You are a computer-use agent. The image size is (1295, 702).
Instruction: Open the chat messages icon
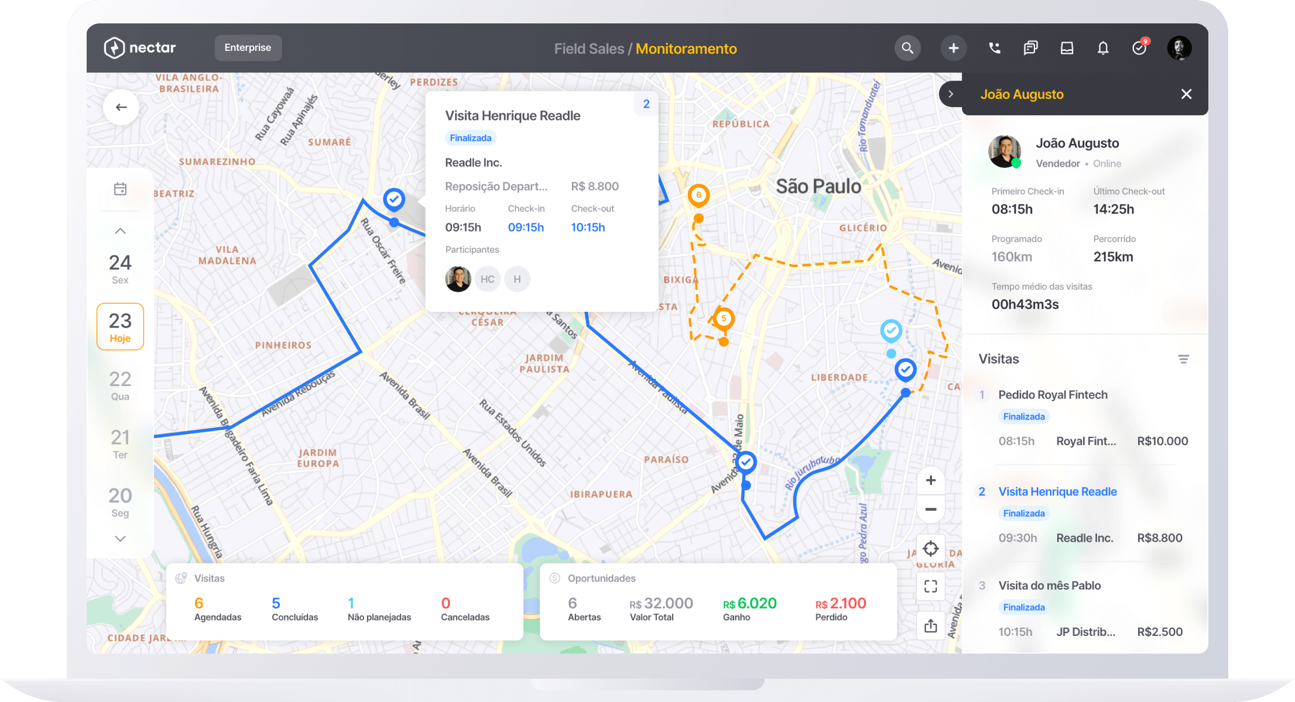[x=1030, y=48]
